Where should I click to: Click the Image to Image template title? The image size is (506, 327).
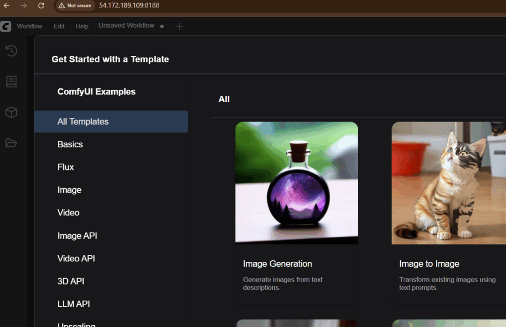point(429,264)
